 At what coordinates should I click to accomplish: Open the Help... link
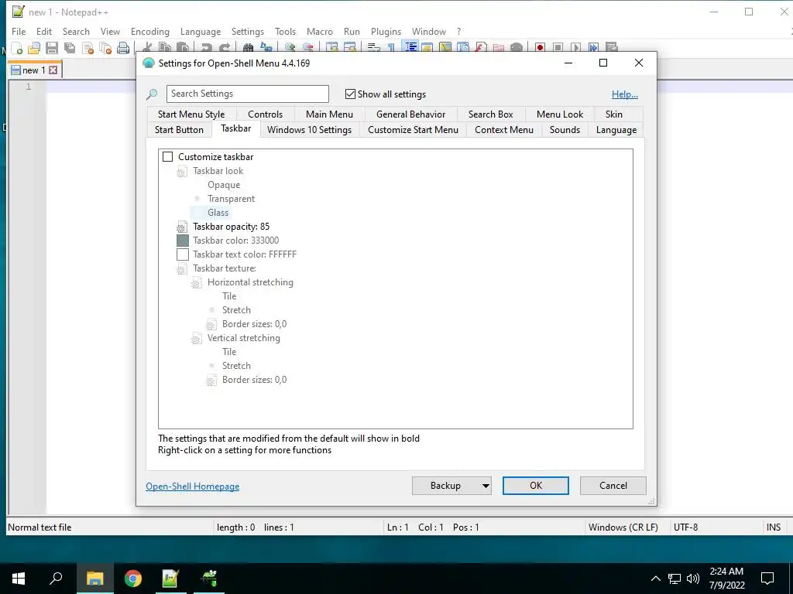tap(625, 94)
